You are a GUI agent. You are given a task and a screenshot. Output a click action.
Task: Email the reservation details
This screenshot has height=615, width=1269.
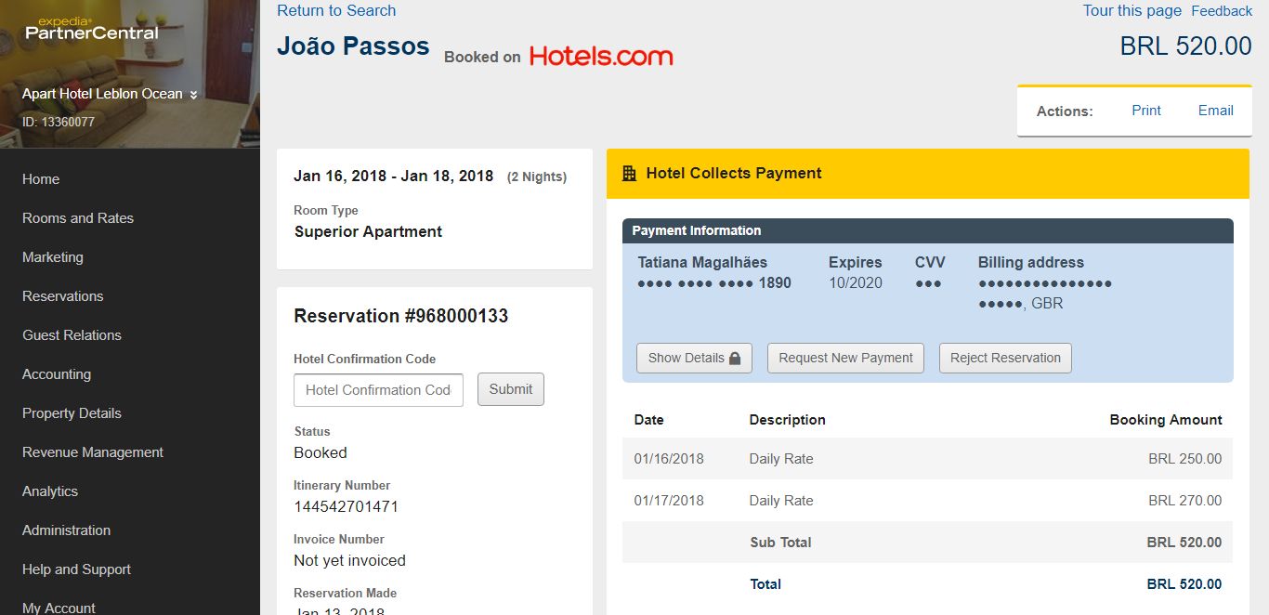[x=1215, y=111]
